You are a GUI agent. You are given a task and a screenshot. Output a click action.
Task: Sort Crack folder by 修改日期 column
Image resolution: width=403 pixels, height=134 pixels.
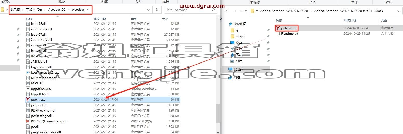pos(350,20)
